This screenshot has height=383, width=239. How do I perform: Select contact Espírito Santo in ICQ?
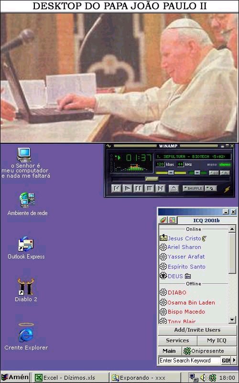click(x=186, y=267)
